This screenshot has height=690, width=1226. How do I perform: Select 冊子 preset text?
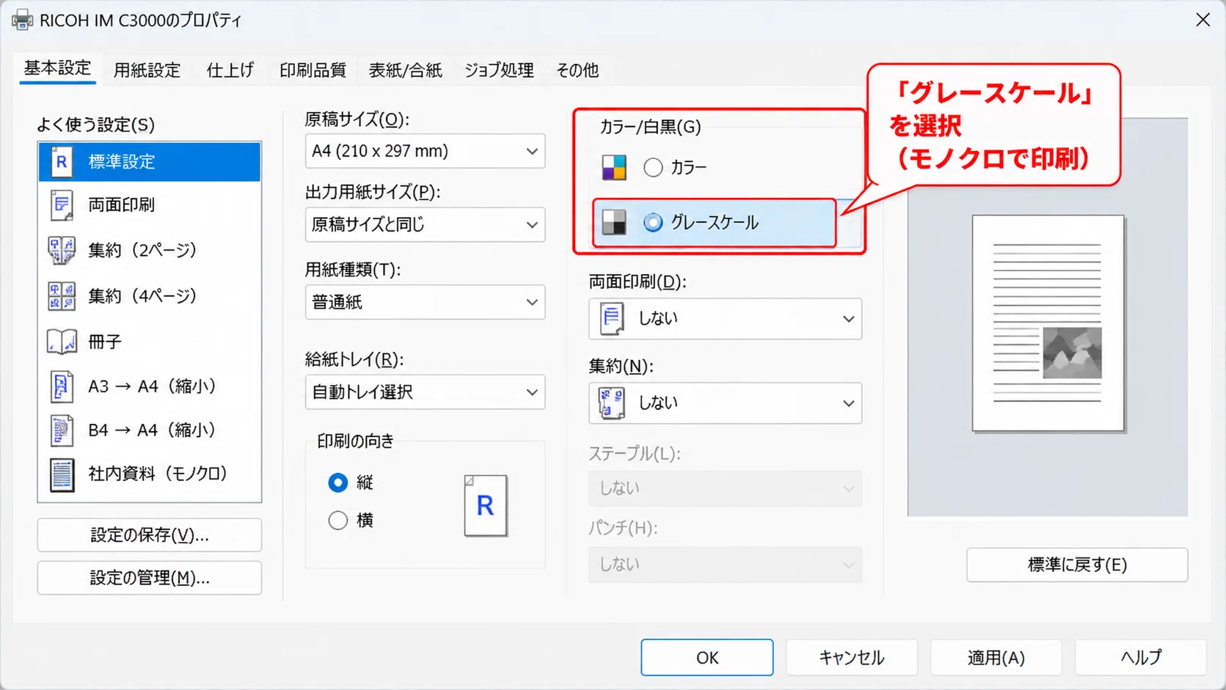105,342
